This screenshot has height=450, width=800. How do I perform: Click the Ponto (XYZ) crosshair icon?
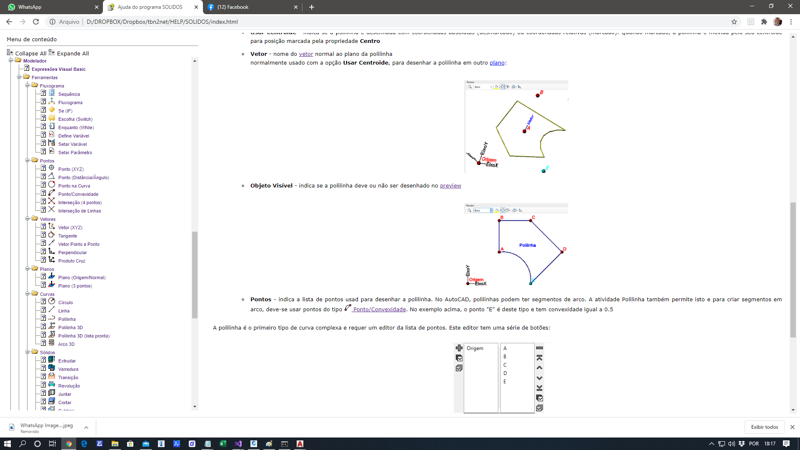[x=52, y=168]
